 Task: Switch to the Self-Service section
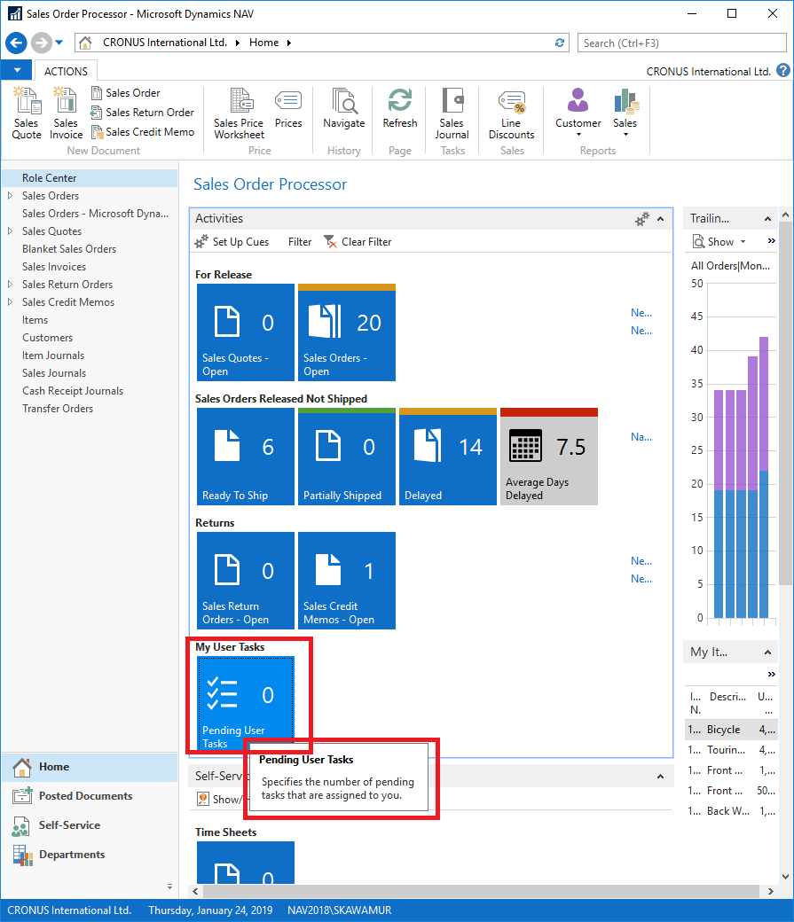click(x=90, y=825)
